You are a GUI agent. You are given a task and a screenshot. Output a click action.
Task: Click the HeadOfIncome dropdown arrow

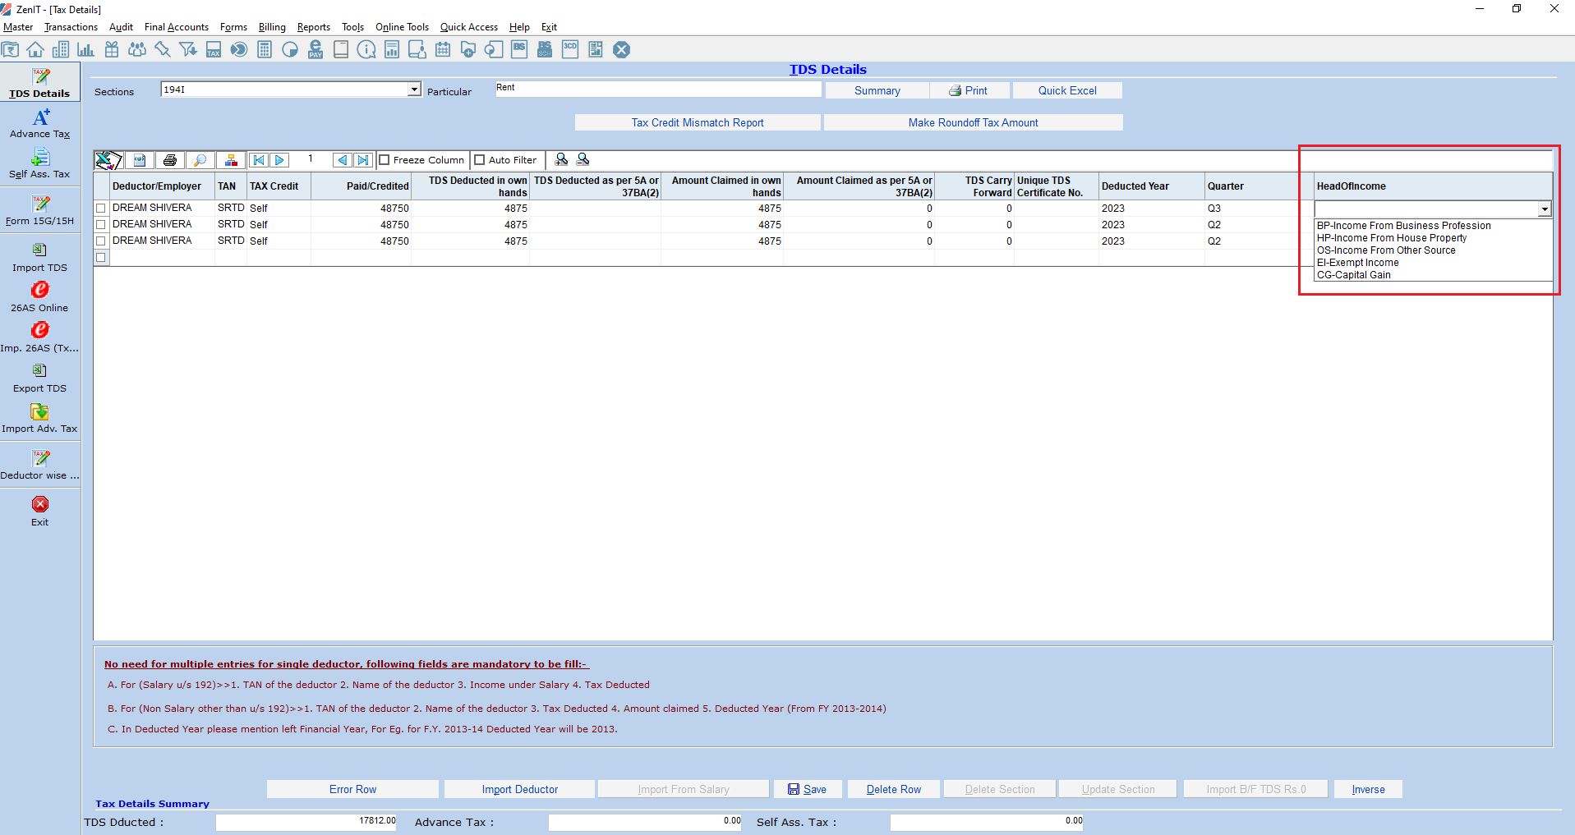[1545, 209]
